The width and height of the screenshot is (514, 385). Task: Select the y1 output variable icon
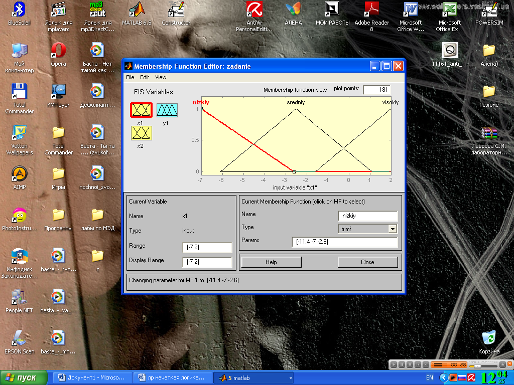tap(167, 110)
